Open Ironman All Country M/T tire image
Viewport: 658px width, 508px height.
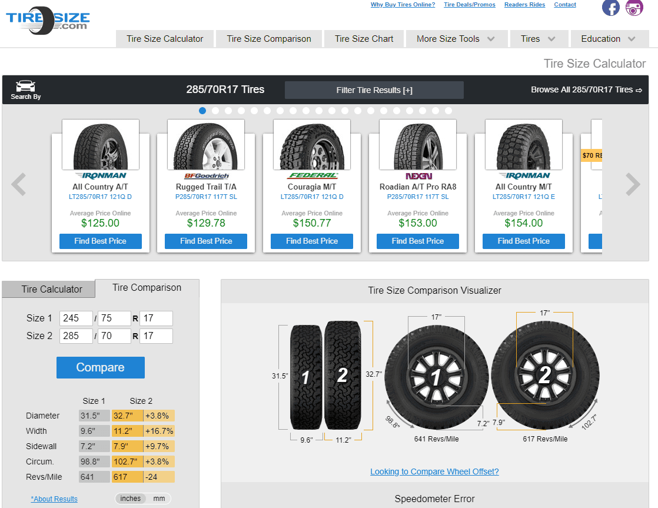[524, 145]
